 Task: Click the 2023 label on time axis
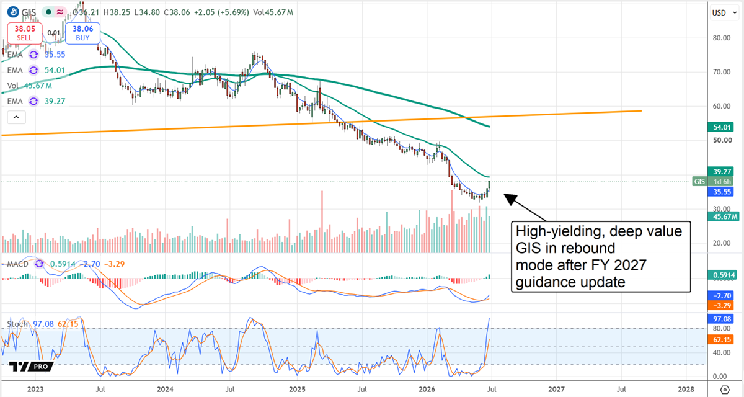point(34,389)
